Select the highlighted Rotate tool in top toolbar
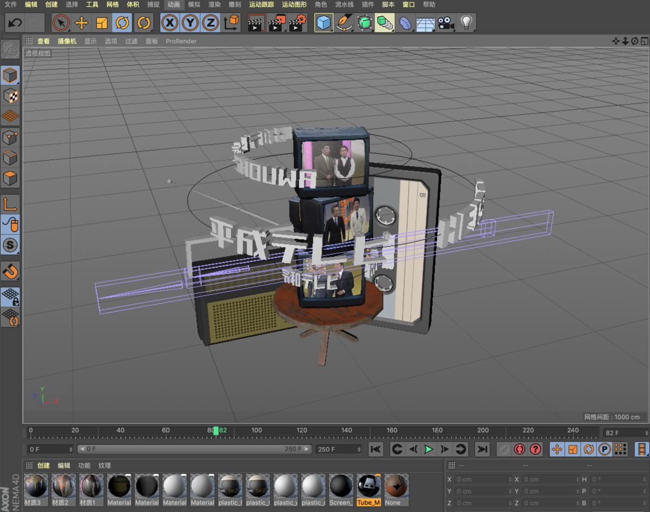 pyautogui.click(x=122, y=23)
